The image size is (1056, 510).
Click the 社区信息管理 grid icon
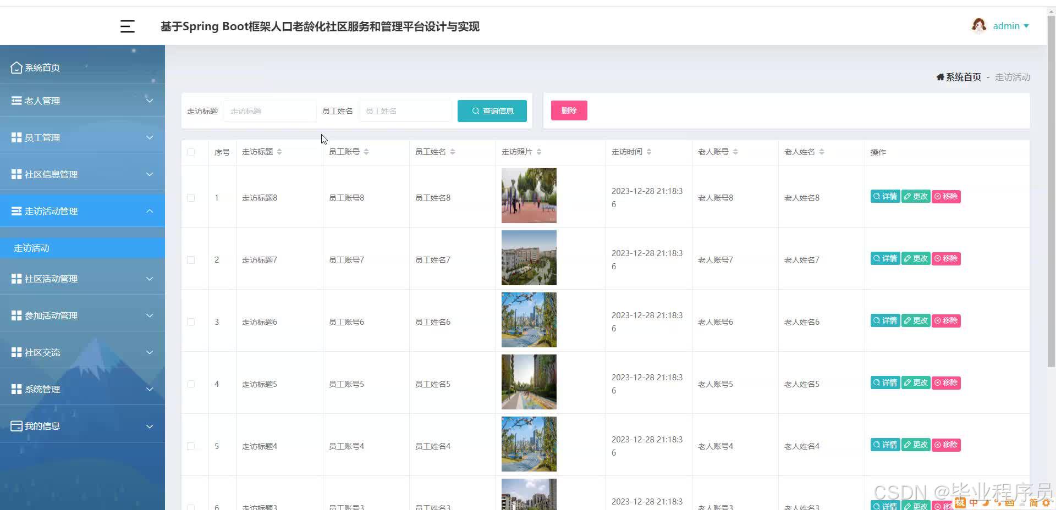[x=16, y=174]
